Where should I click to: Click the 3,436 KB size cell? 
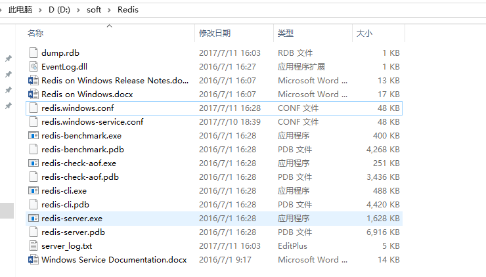tap(383, 177)
